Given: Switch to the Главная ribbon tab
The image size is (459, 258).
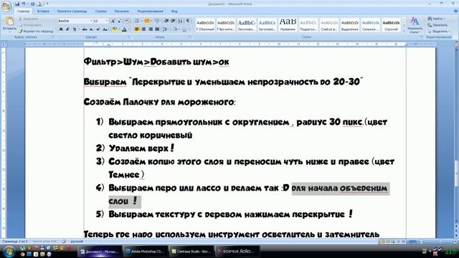Looking at the screenshot, I should 23,11.
